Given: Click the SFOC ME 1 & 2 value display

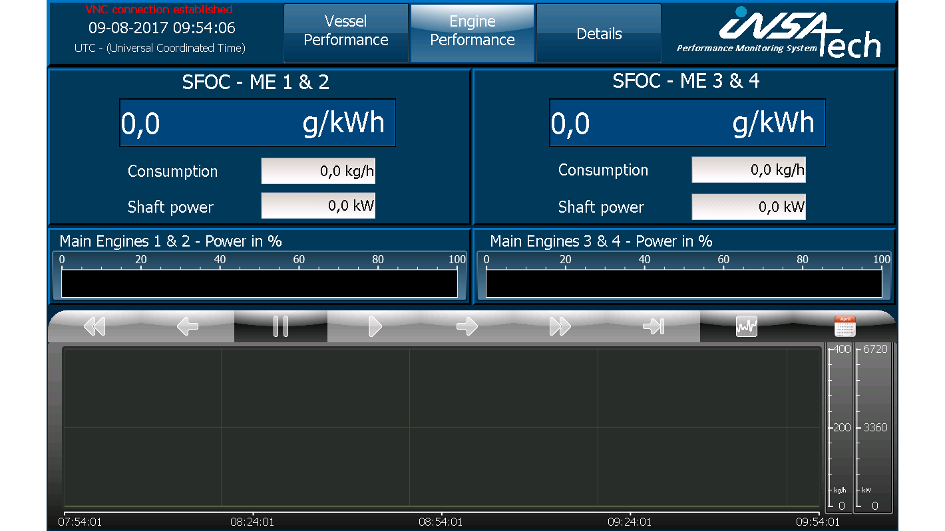Looking at the screenshot, I should [x=258, y=122].
